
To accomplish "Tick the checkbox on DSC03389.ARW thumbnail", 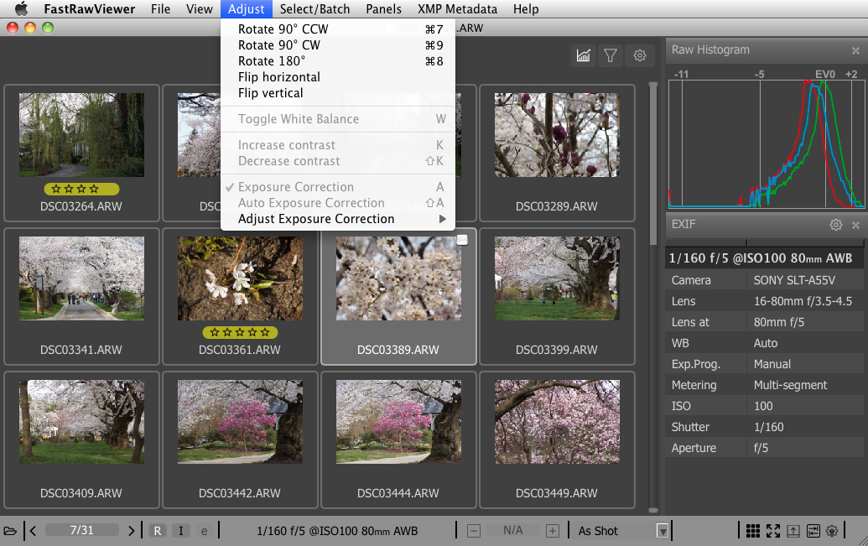I will click(462, 240).
